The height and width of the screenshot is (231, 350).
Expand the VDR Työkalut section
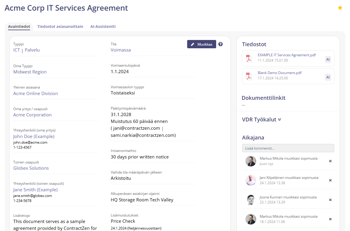[261, 120]
